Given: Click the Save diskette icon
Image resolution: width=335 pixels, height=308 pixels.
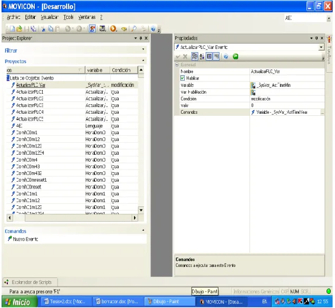Looking at the screenshot, I should 26,29.
